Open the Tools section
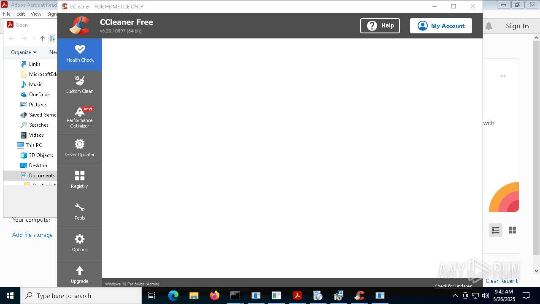 pos(80,212)
